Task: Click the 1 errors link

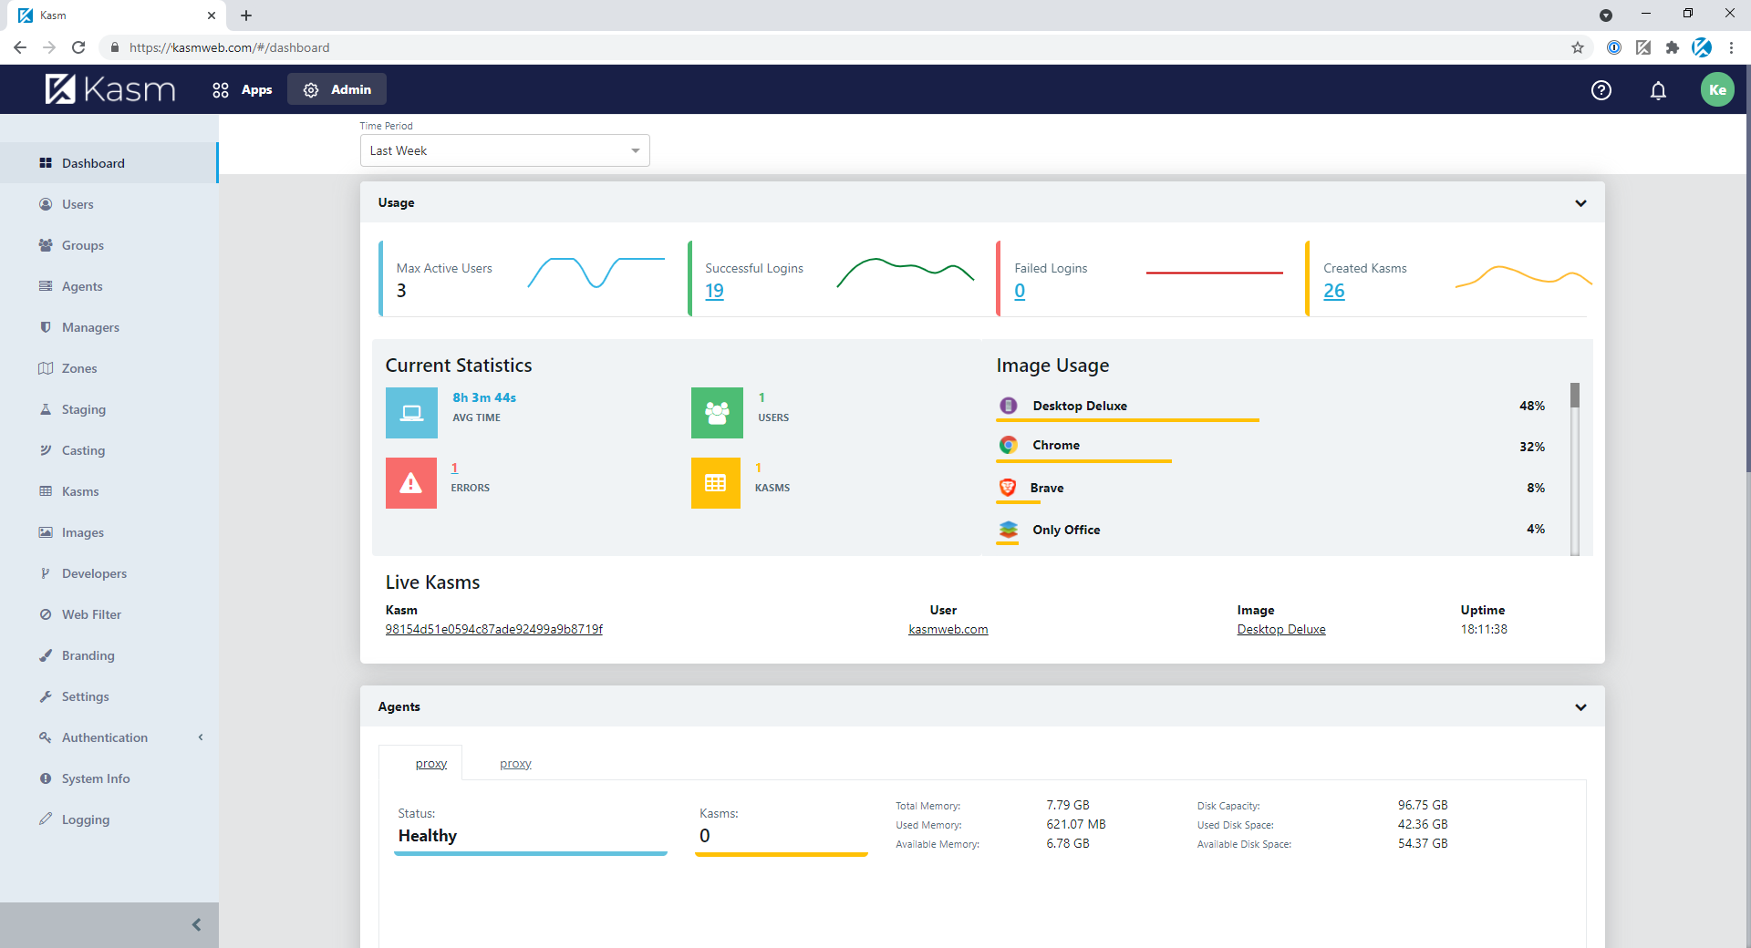Action: (454, 468)
